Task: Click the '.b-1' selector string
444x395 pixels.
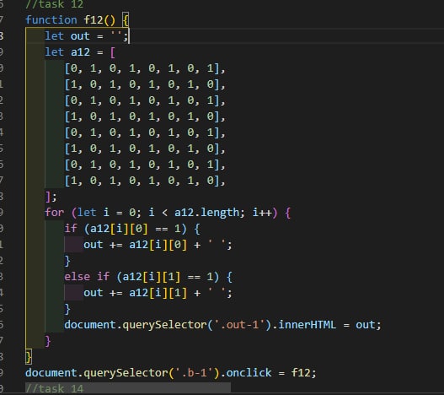Action: point(195,372)
